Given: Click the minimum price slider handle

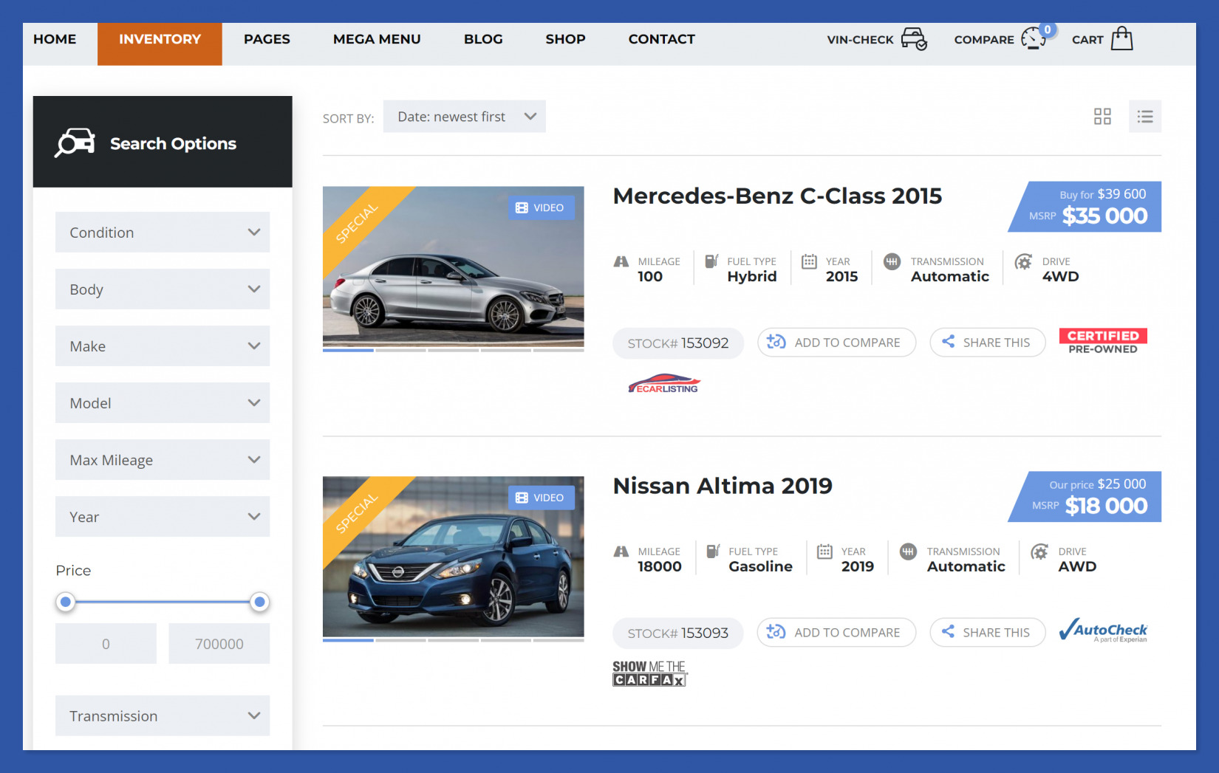Looking at the screenshot, I should (66, 602).
